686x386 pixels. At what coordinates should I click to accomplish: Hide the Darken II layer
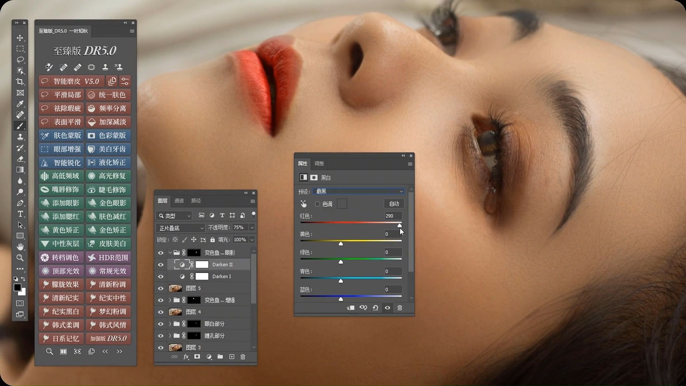click(161, 264)
